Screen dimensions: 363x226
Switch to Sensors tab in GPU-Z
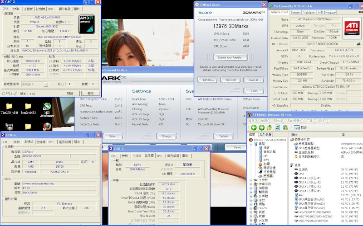(296, 13)
